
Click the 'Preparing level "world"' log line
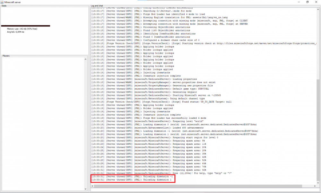(147, 121)
